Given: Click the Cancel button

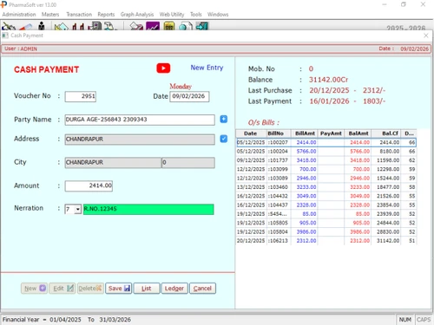Looking at the screenshot, I should tap(202, 289).
